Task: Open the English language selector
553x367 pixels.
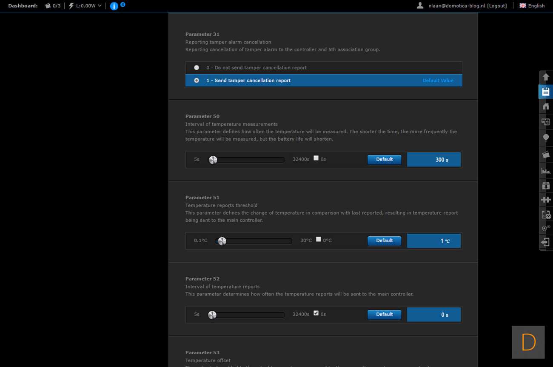Action: [x=532, y=6]
